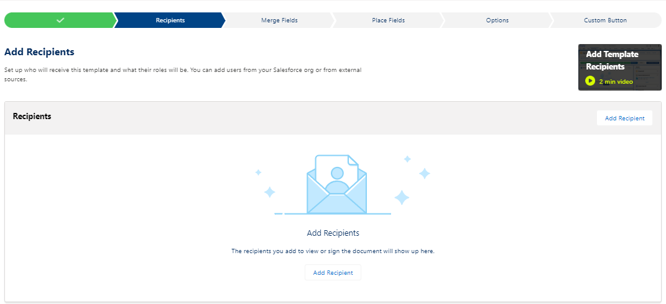Viewport: 666px width, 304px height.
Task: Click the large sparkle right of envelope
Action: pyautogui.click(x=402, y=197)
